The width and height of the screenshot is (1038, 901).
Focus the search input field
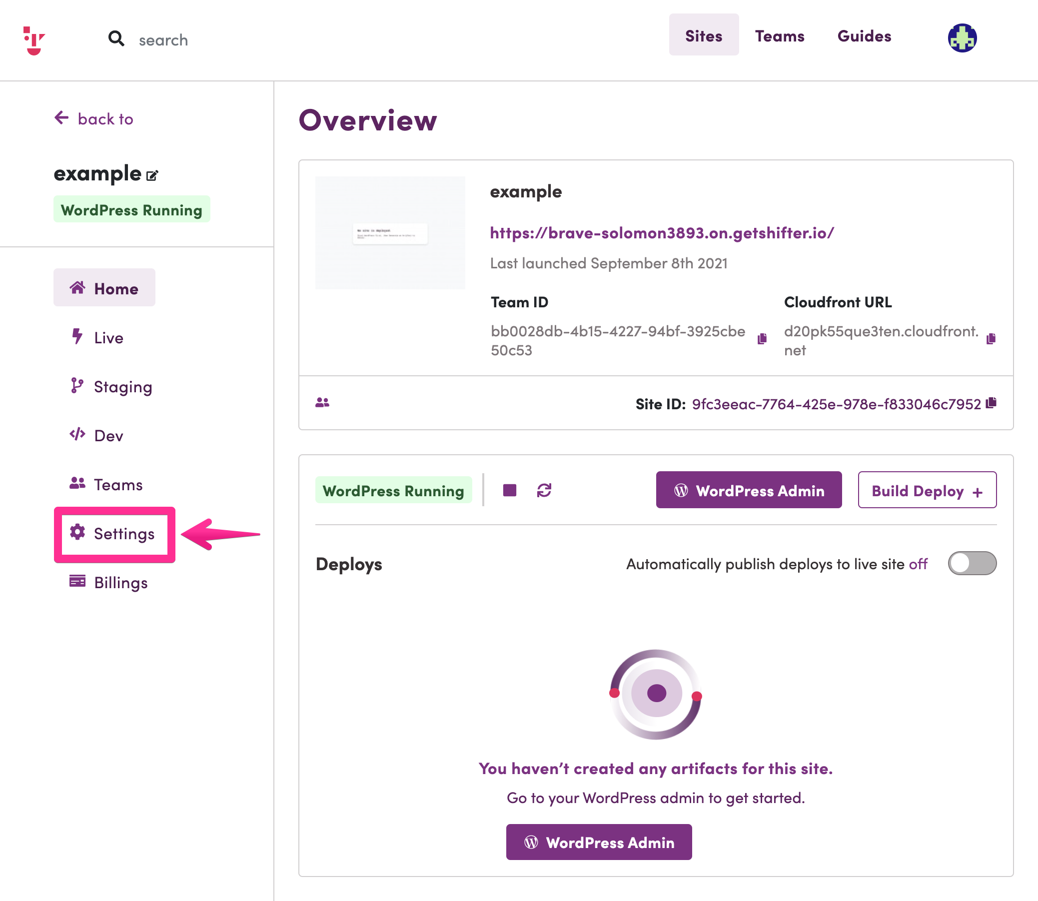point(163,40)
